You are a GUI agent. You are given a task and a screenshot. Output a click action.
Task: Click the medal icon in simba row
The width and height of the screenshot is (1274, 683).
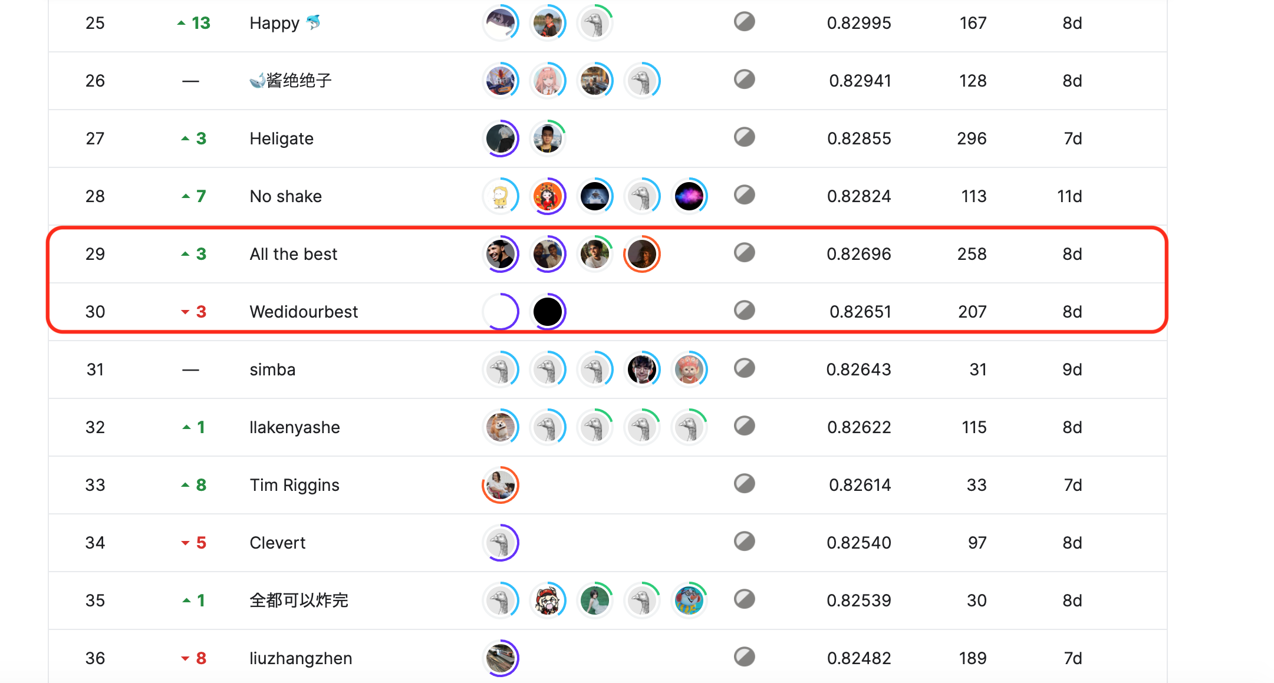[744, 368]
